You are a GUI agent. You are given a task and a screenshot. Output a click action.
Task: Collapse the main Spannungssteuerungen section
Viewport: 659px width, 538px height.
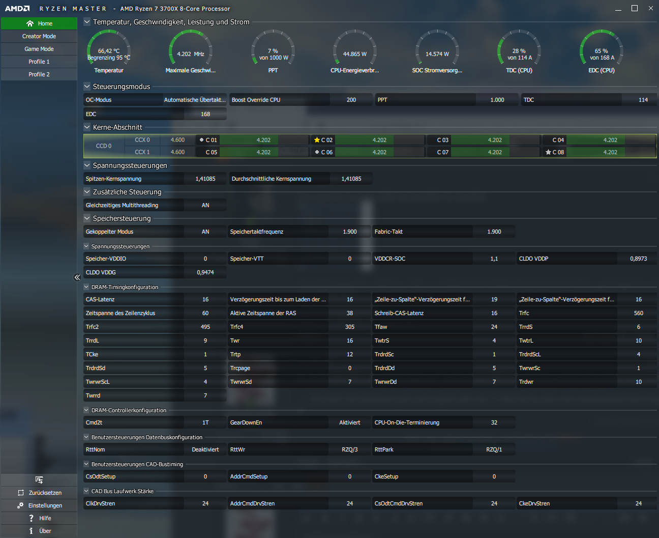[x=87, y=165]
